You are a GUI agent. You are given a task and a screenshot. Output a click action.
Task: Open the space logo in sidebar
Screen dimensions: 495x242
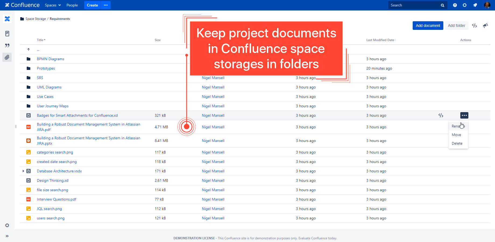click(x=7, y=19)
